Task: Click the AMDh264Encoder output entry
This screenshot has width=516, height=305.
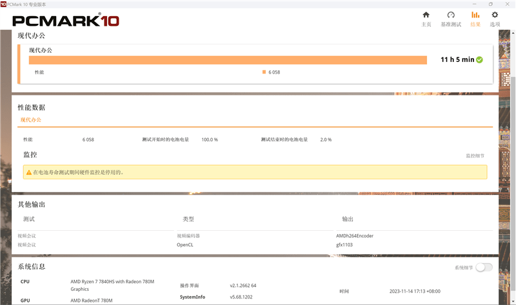Action: (x=355, y=236)
